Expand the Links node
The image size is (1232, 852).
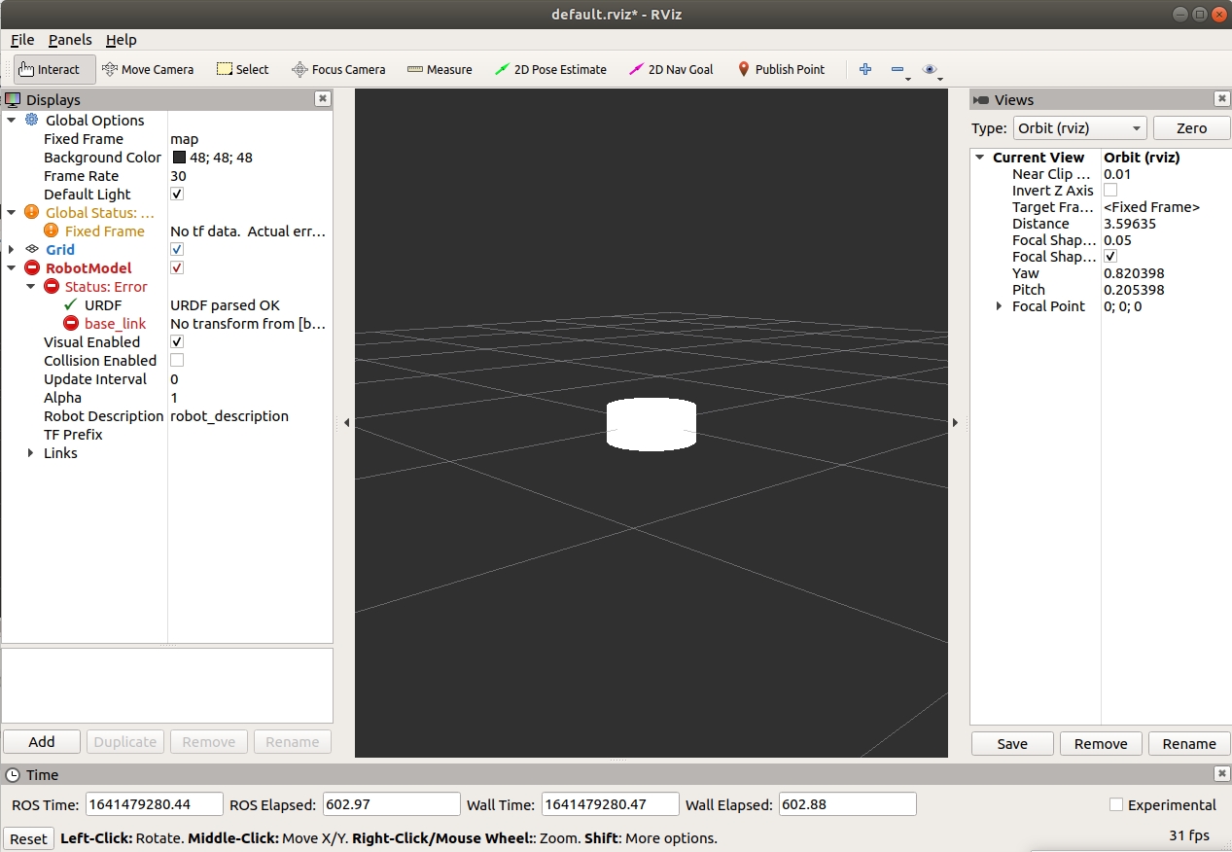[x=30, y=452]
